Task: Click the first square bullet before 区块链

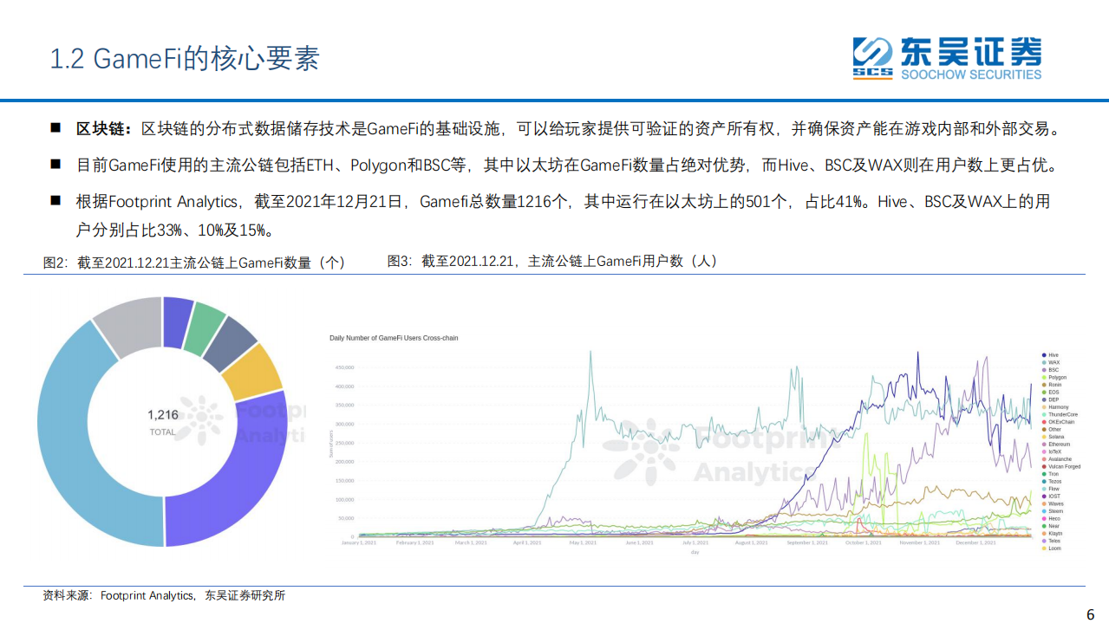Action: click(x=55, y=128)
